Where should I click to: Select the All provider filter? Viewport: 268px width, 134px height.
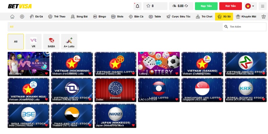16,42
